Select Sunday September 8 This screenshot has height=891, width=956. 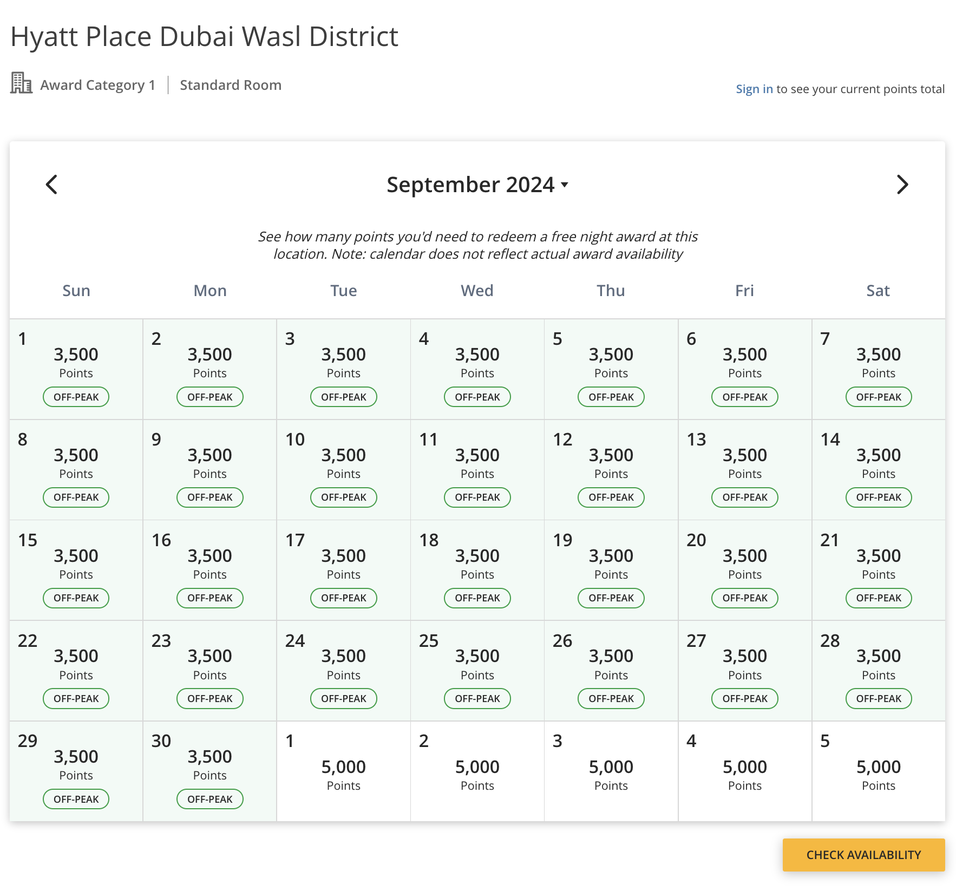pos(76,470)
